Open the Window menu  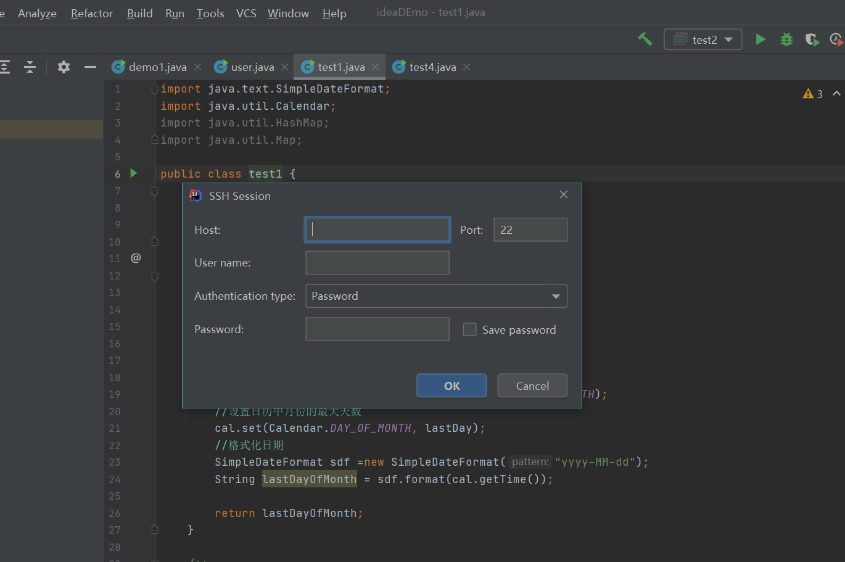pos(288,13)
